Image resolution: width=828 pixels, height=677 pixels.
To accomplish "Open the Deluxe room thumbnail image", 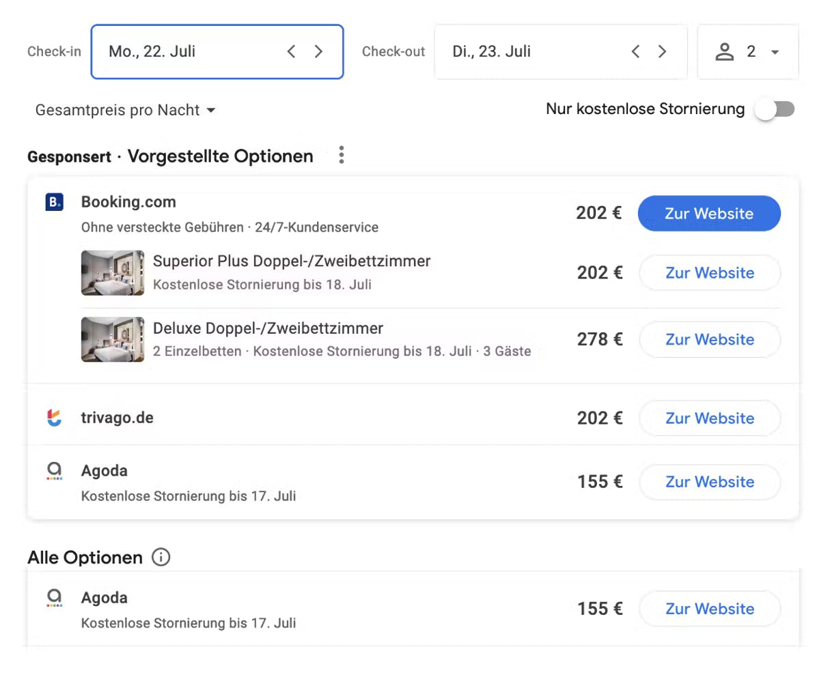I will click(113, 339).
